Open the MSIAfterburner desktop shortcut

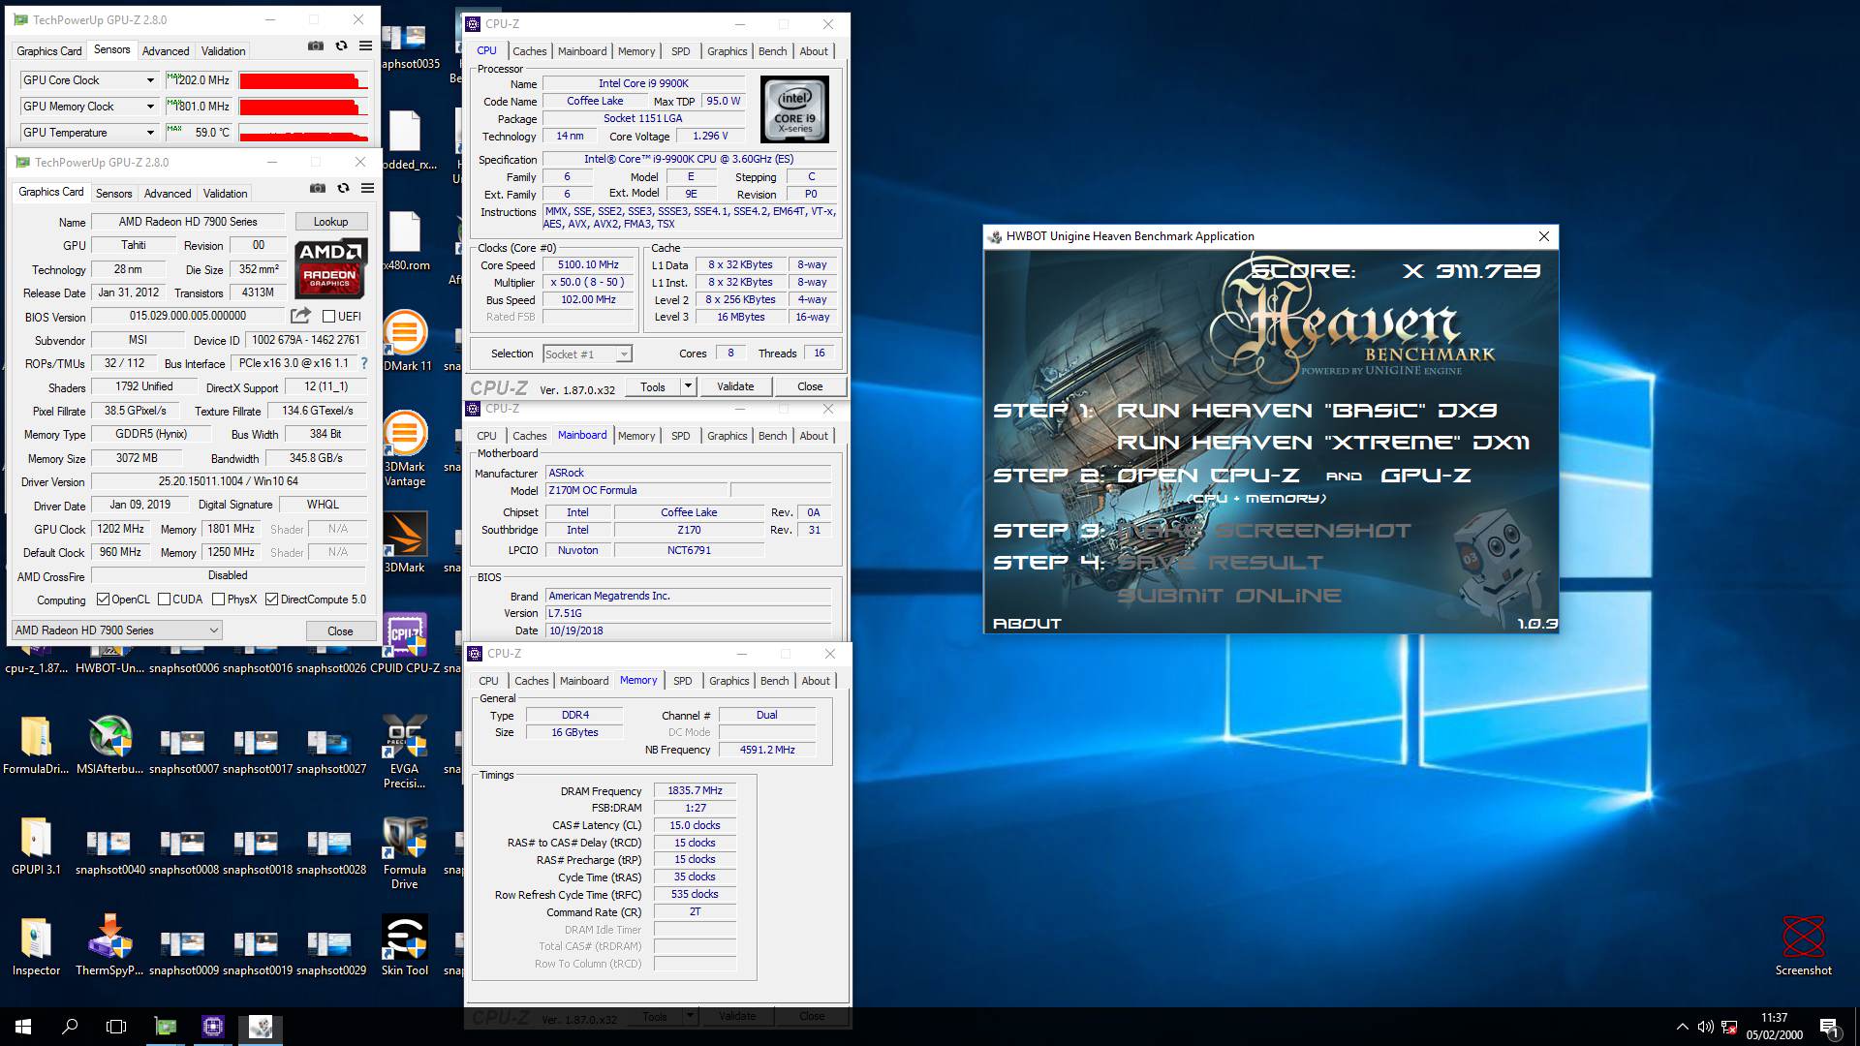click(x=109, y=745)
